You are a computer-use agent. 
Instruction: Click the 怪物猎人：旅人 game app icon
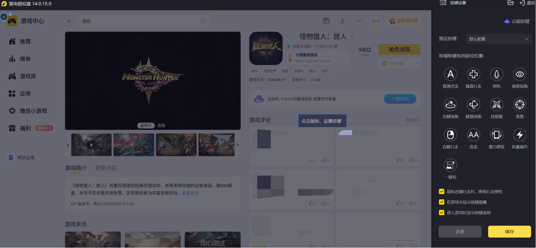(266, 48)
